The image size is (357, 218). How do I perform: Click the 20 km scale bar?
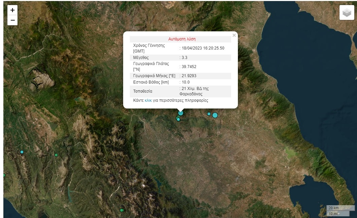point(340,208)
